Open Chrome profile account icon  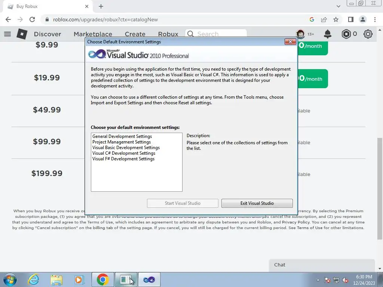point(363,19)
